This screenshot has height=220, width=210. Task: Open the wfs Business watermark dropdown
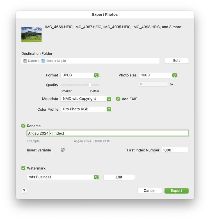pyautogui.click(x=63, y=177)
